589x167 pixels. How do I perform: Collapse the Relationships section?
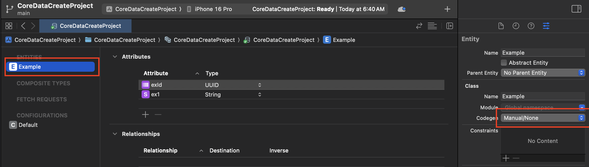coord(115,134)
